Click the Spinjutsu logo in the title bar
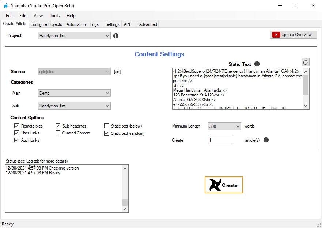322x228 pixels. [5, 5]
